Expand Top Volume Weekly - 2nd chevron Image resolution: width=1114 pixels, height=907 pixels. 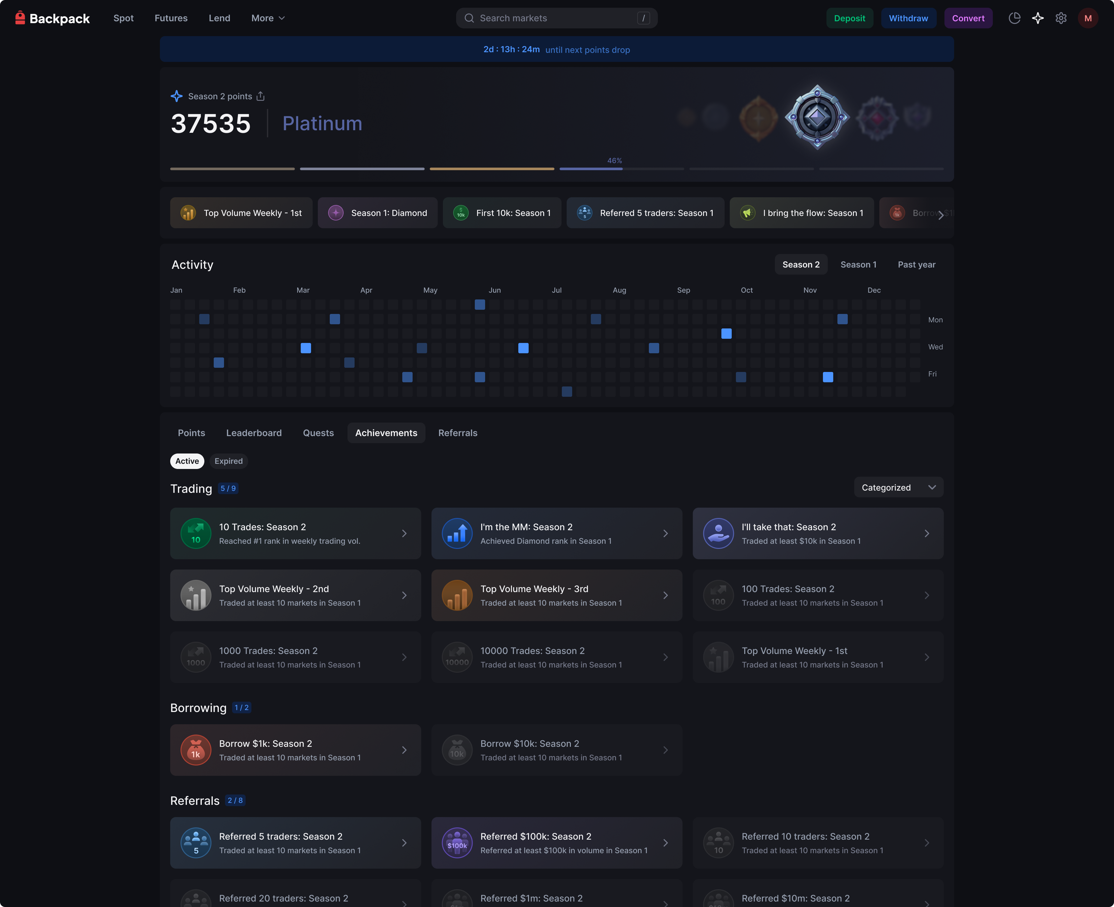pyautogui.click(x=405, y=595)
